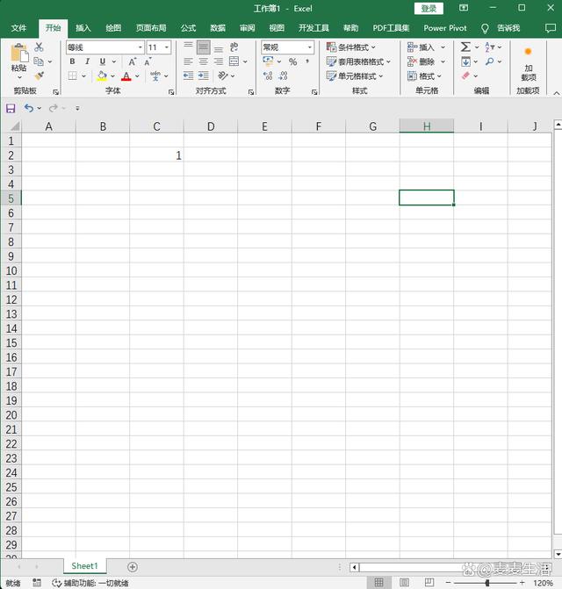Save the workbook with the floppy disk icon
The image size is (562, 589).
11,108
